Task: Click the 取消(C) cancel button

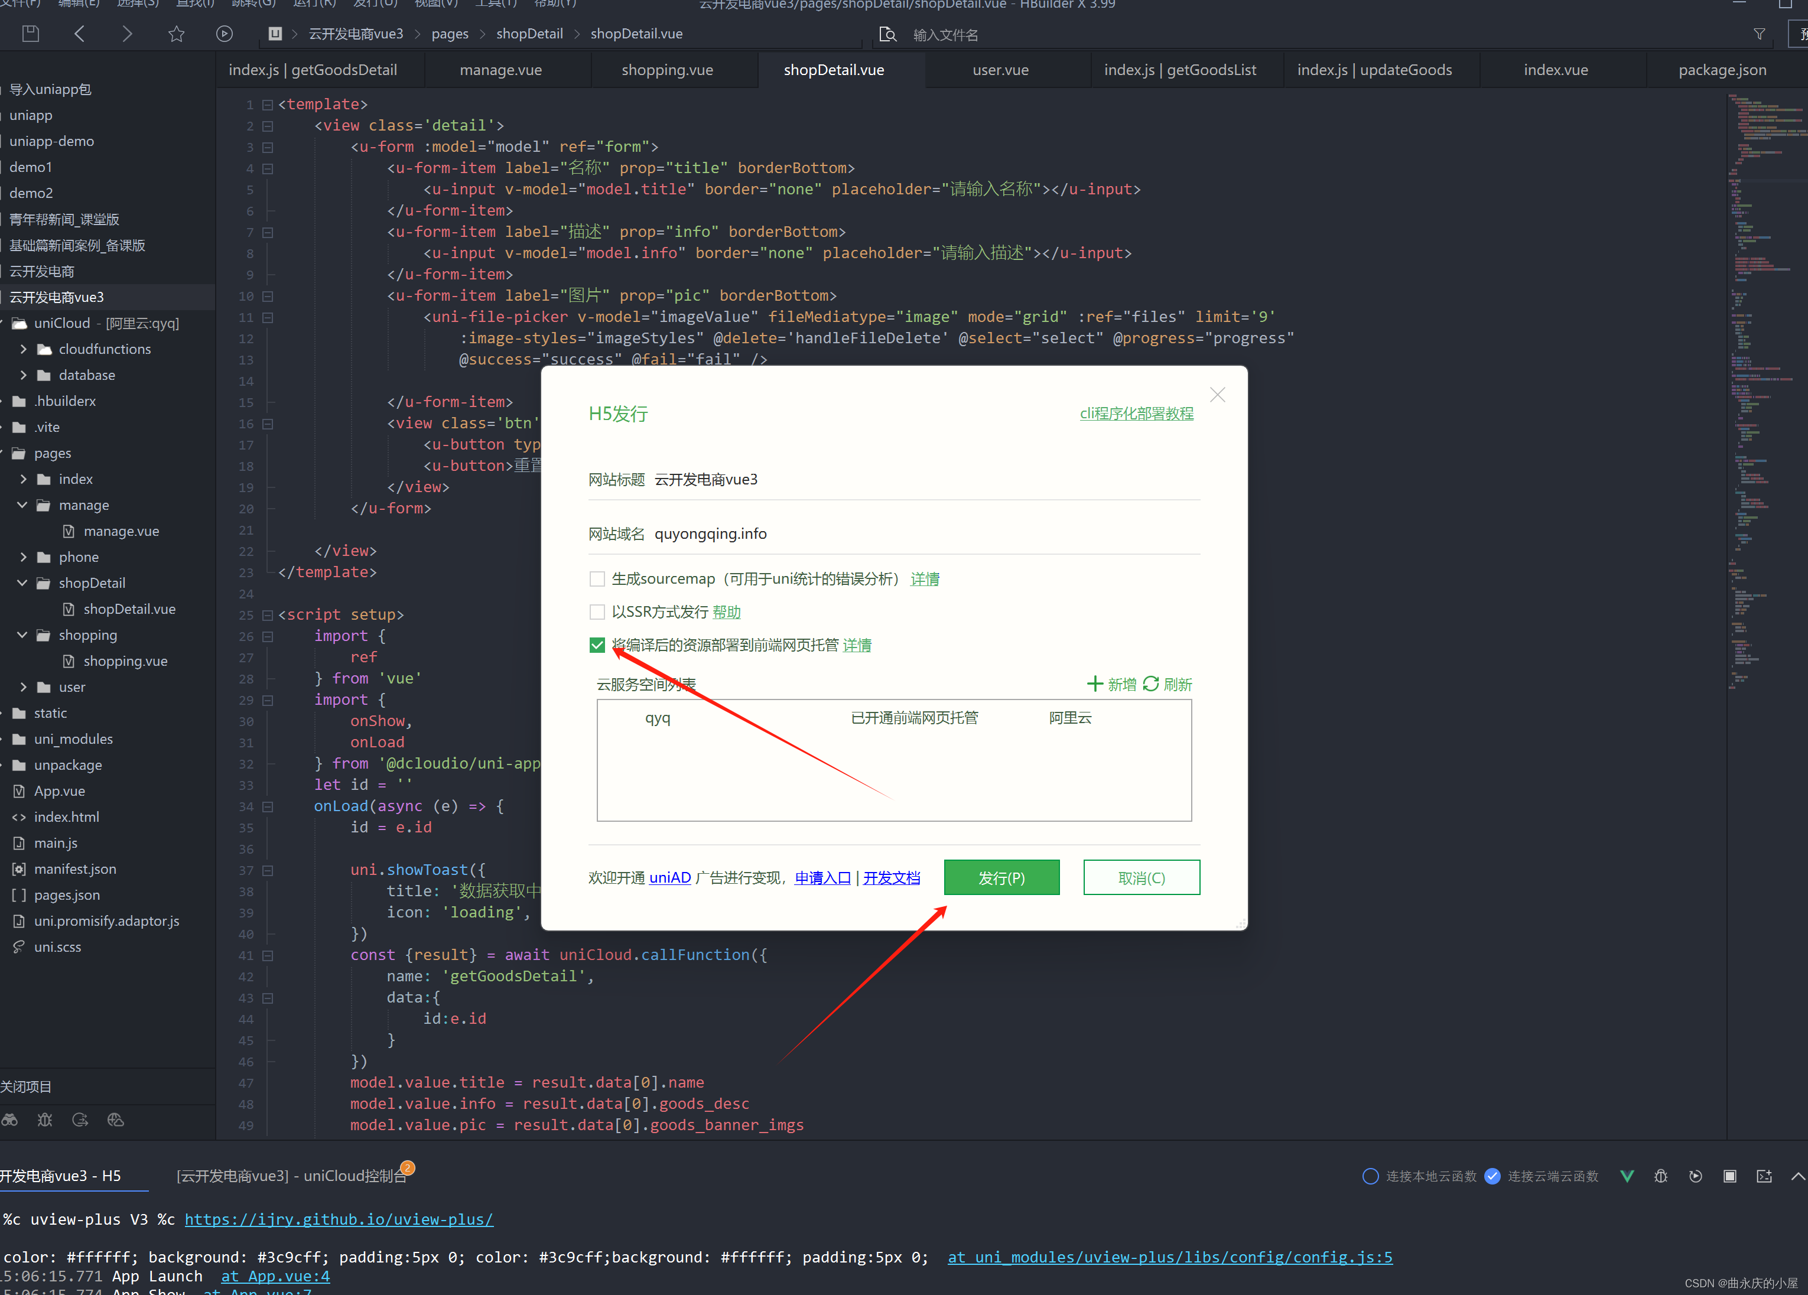Action: pyautogui.click(x=1142, y=877)
